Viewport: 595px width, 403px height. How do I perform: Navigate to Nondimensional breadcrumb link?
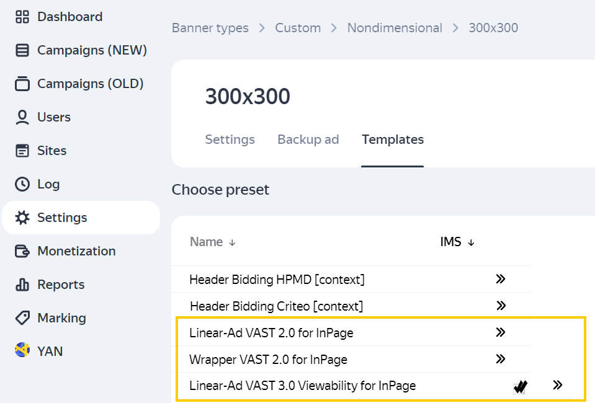(x=395, y=28)
